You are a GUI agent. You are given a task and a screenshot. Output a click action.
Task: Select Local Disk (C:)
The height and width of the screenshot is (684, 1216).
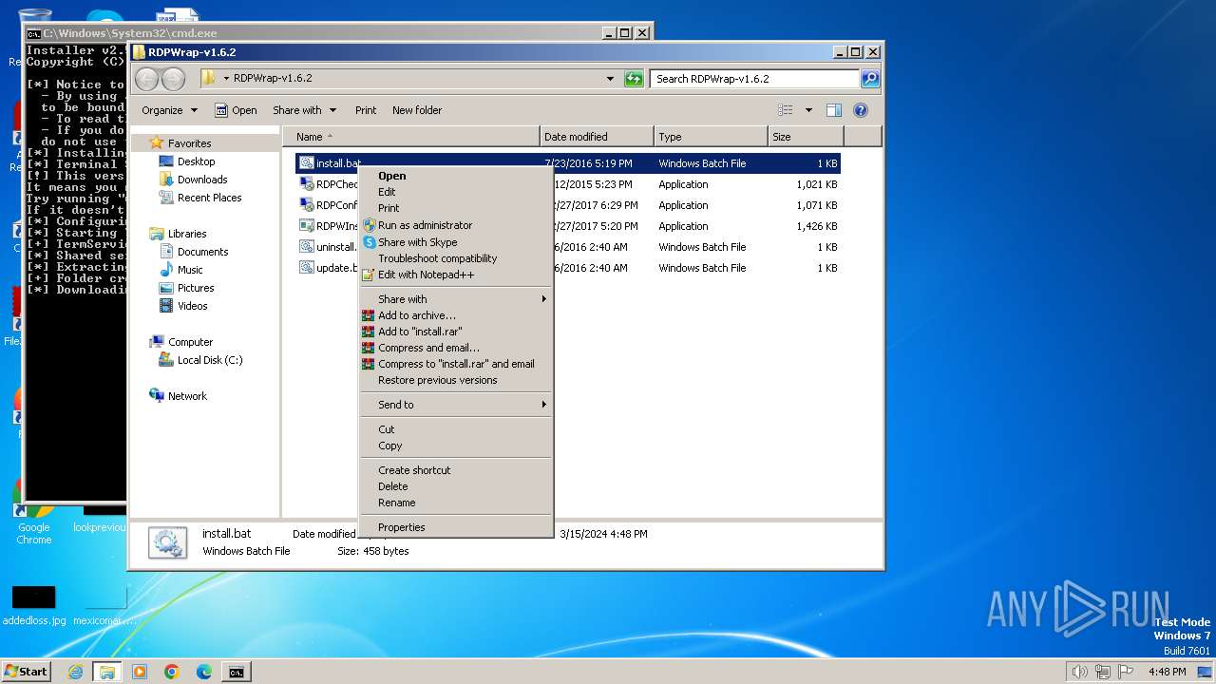point(200,360)
